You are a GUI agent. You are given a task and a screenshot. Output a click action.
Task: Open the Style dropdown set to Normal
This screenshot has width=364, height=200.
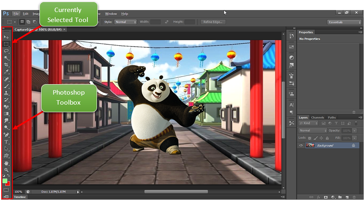125,22
